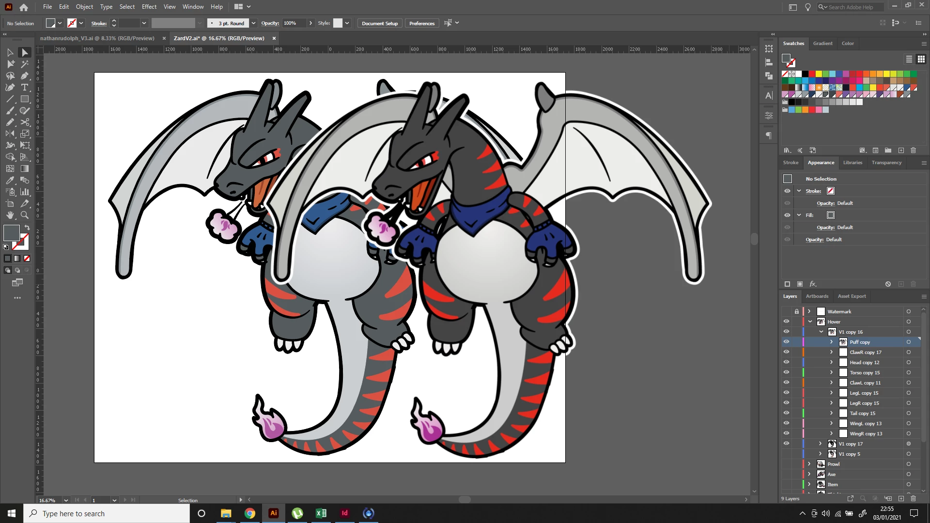930x523 pixels.
Task: Select the Rectangle tool
Action: (x=25, y=99)
